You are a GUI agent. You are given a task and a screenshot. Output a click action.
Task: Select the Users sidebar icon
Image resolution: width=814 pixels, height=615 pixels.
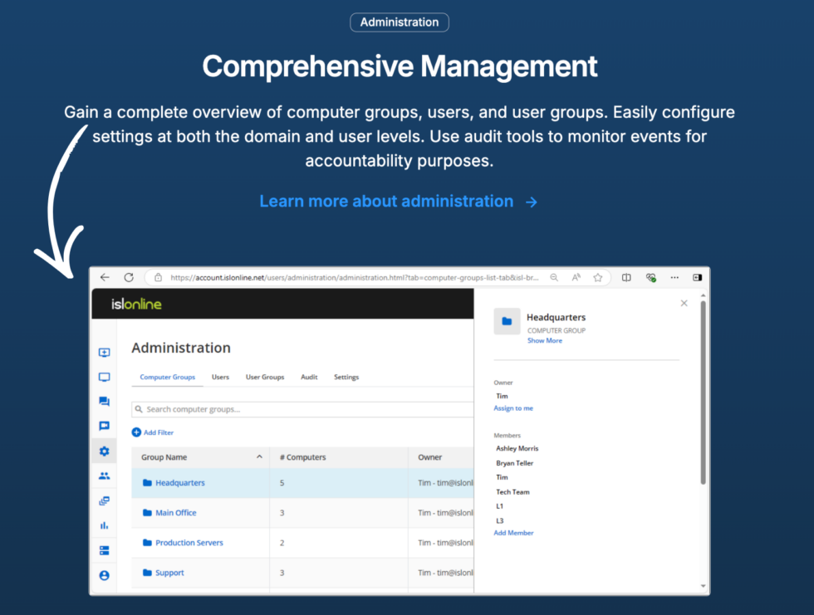pos(104,476)
